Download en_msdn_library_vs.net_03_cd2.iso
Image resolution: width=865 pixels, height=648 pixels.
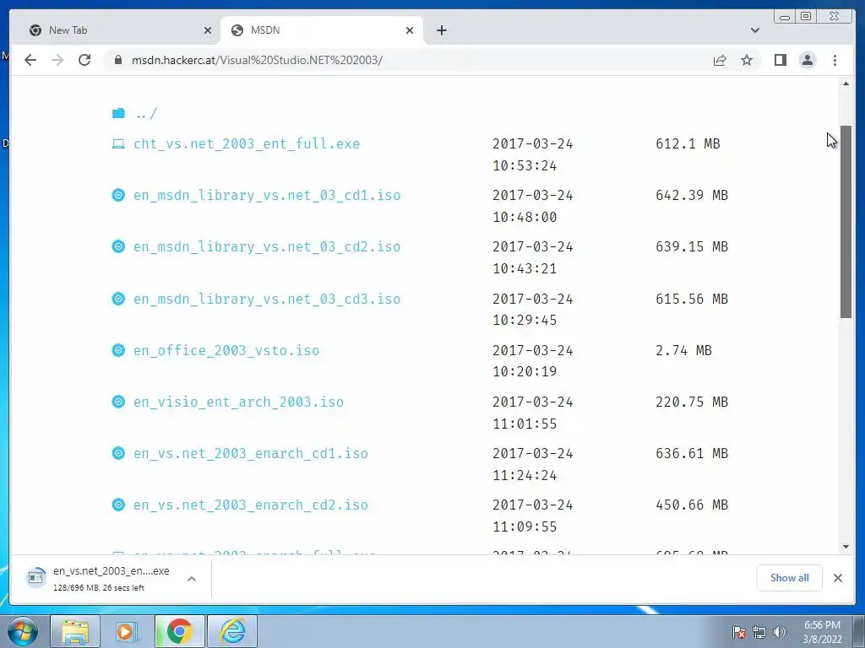(267, 247)
